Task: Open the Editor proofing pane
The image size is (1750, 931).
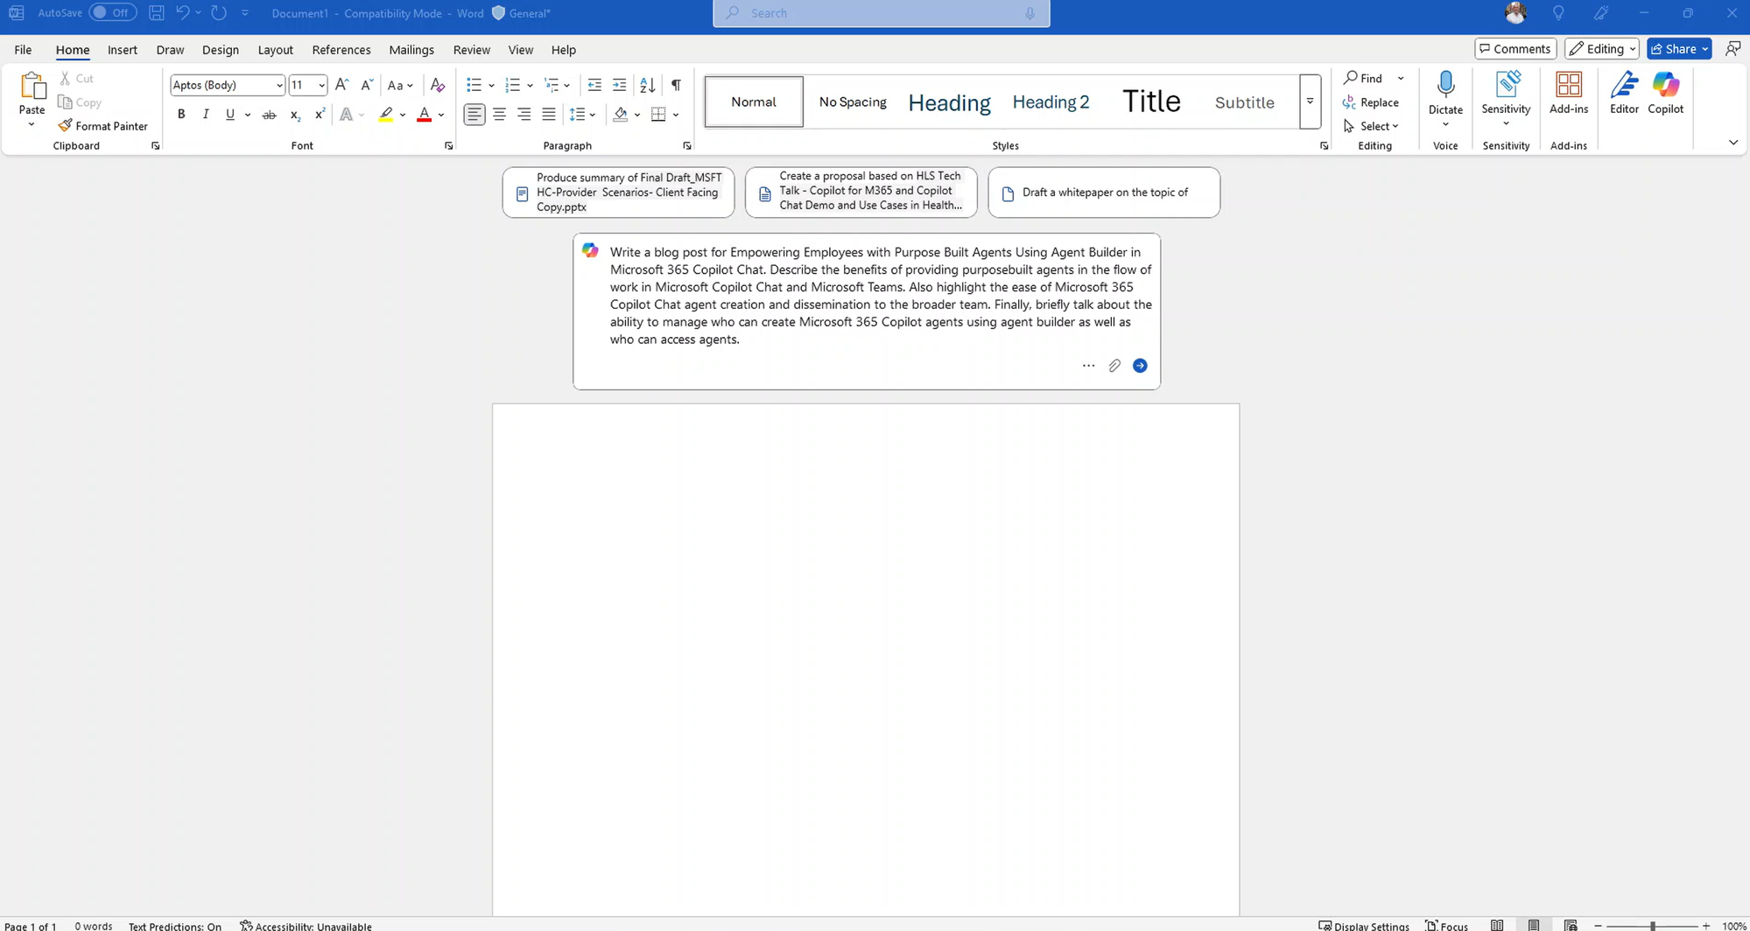Action: pos(1624,94)
